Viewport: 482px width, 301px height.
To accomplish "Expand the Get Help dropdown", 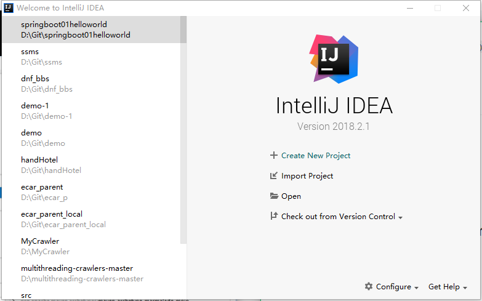I will pyautogui.click(x=465, y=287).
